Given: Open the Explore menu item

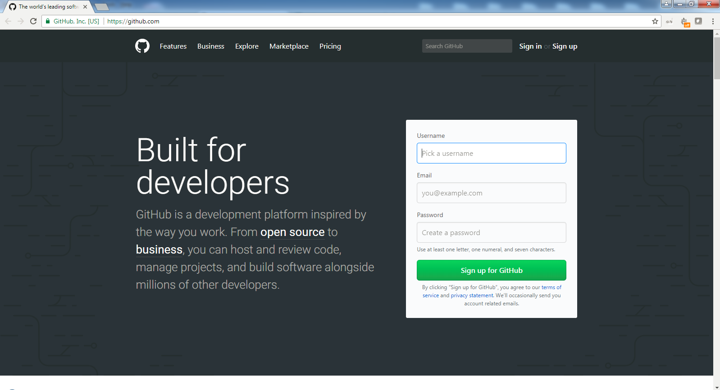Looking at the screenshot, I should point(247,46).
